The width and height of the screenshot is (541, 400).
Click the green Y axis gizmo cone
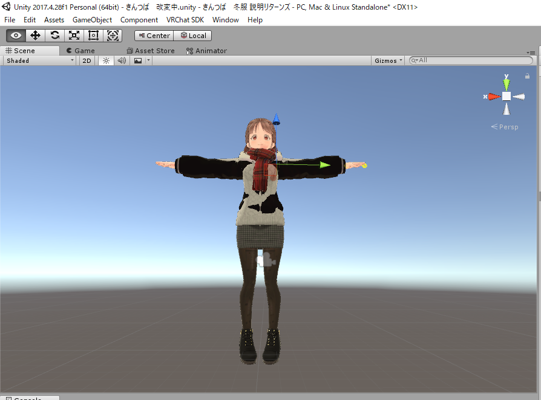[x=506, y=83]
